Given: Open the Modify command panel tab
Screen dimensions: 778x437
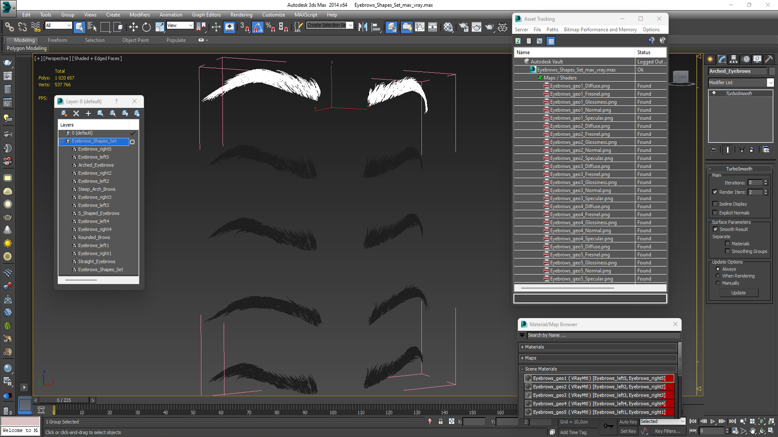Looking at the screenshot, I should coord(722,59).
